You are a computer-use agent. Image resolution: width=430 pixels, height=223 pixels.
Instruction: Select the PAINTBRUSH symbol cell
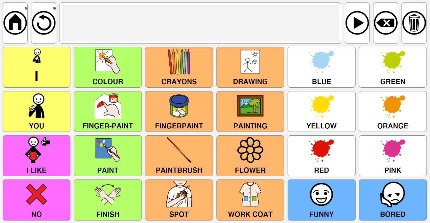(179, 156)
